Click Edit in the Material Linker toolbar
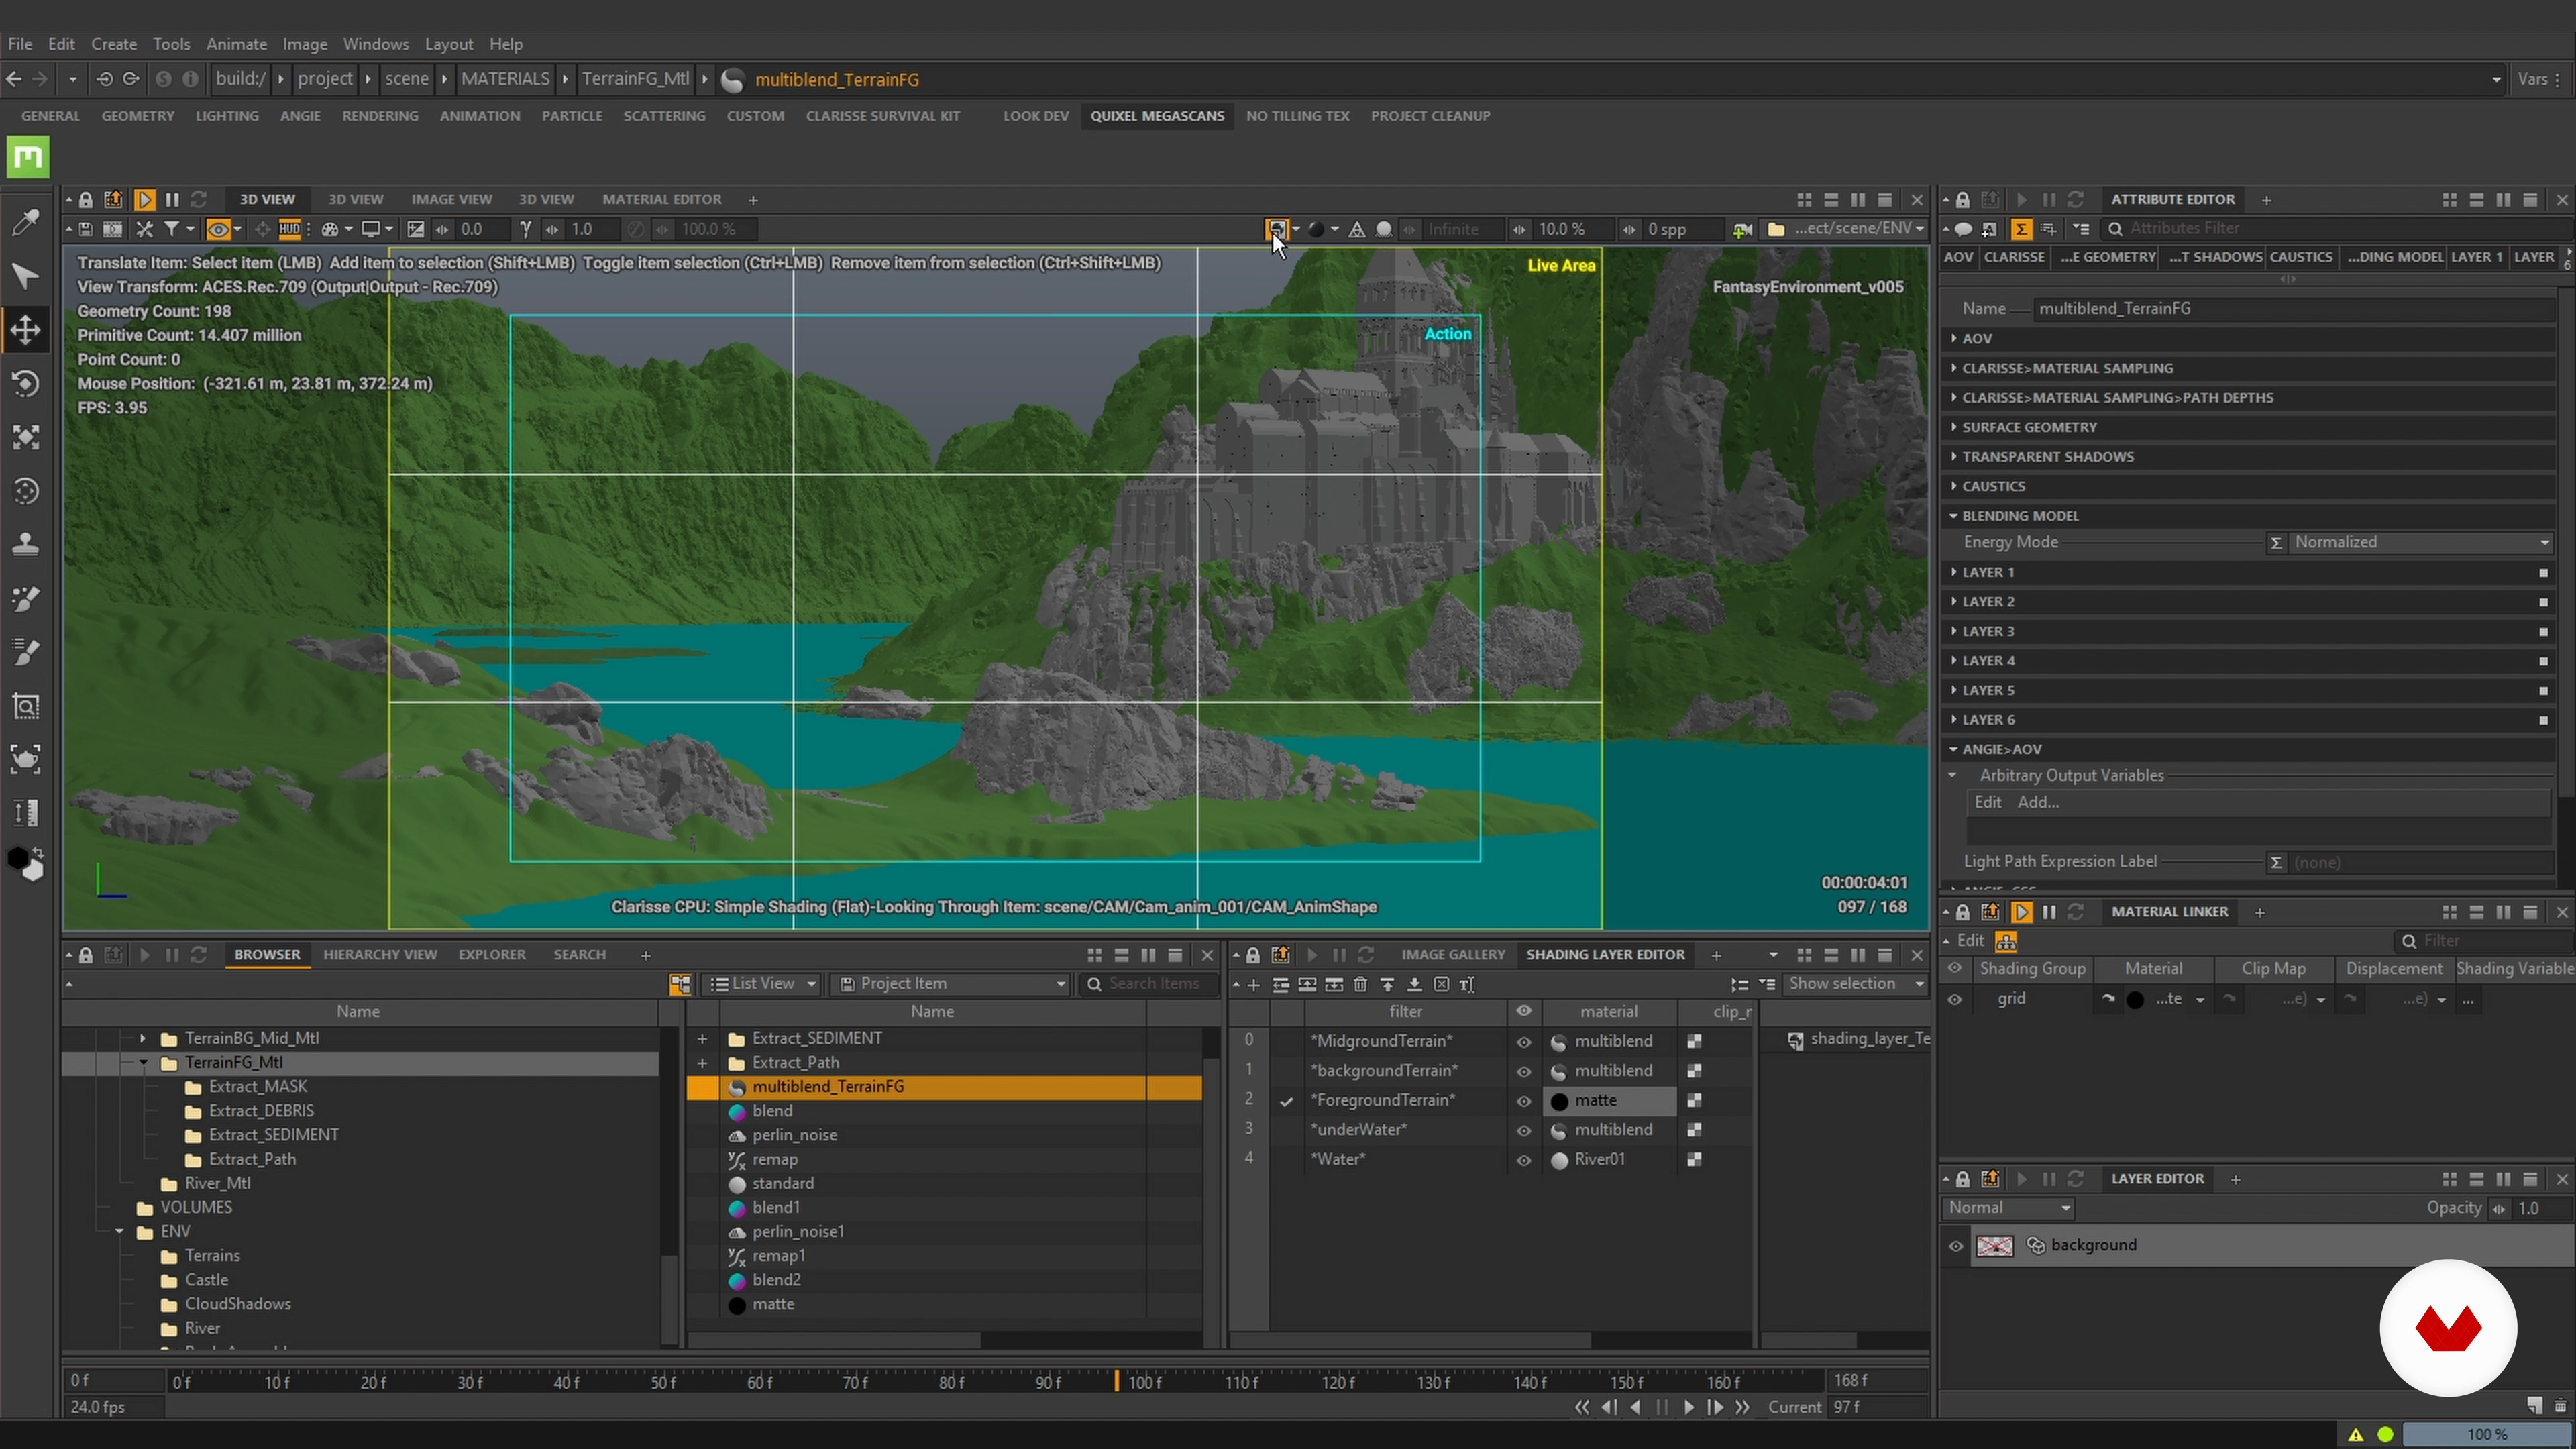The width and height of the screenshot is (2576, 1449). pyautogui.click(x=1970, y=941)
